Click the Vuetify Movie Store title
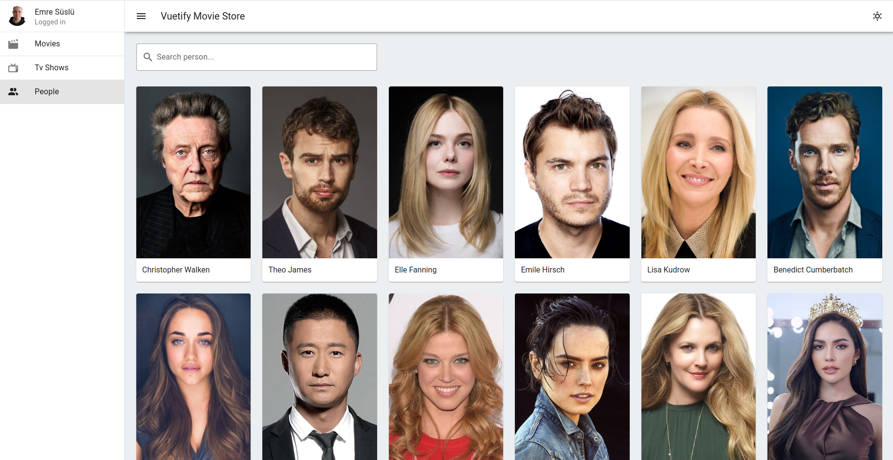 pos(202,16)
